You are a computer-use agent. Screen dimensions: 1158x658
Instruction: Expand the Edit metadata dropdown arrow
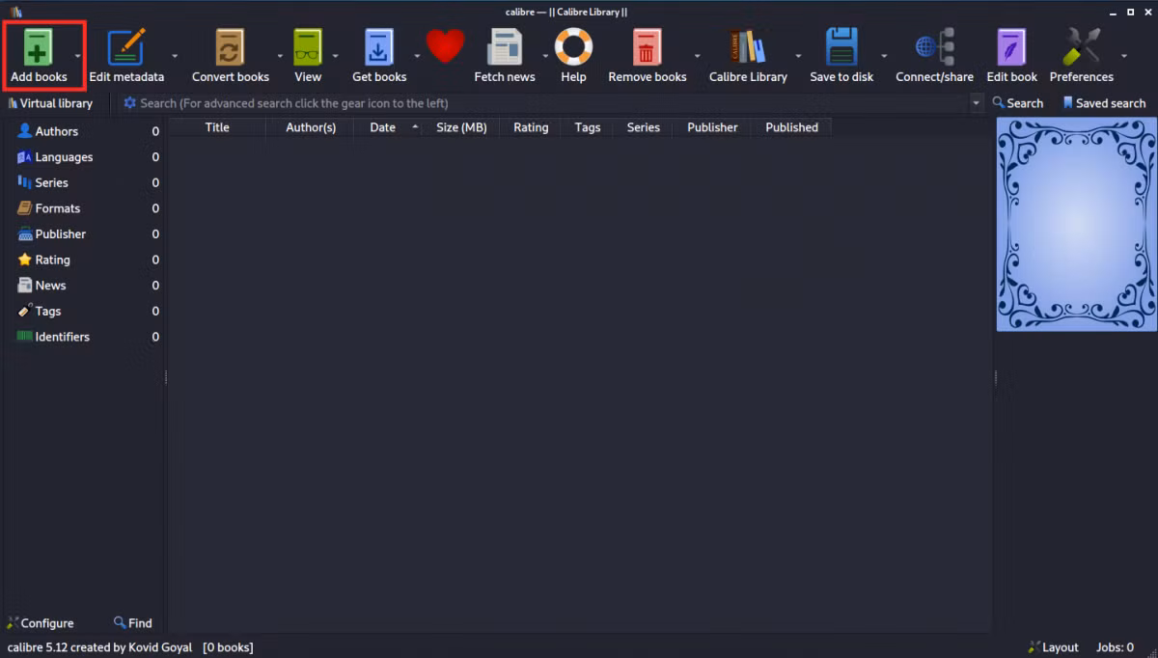[x=175, y=56]
